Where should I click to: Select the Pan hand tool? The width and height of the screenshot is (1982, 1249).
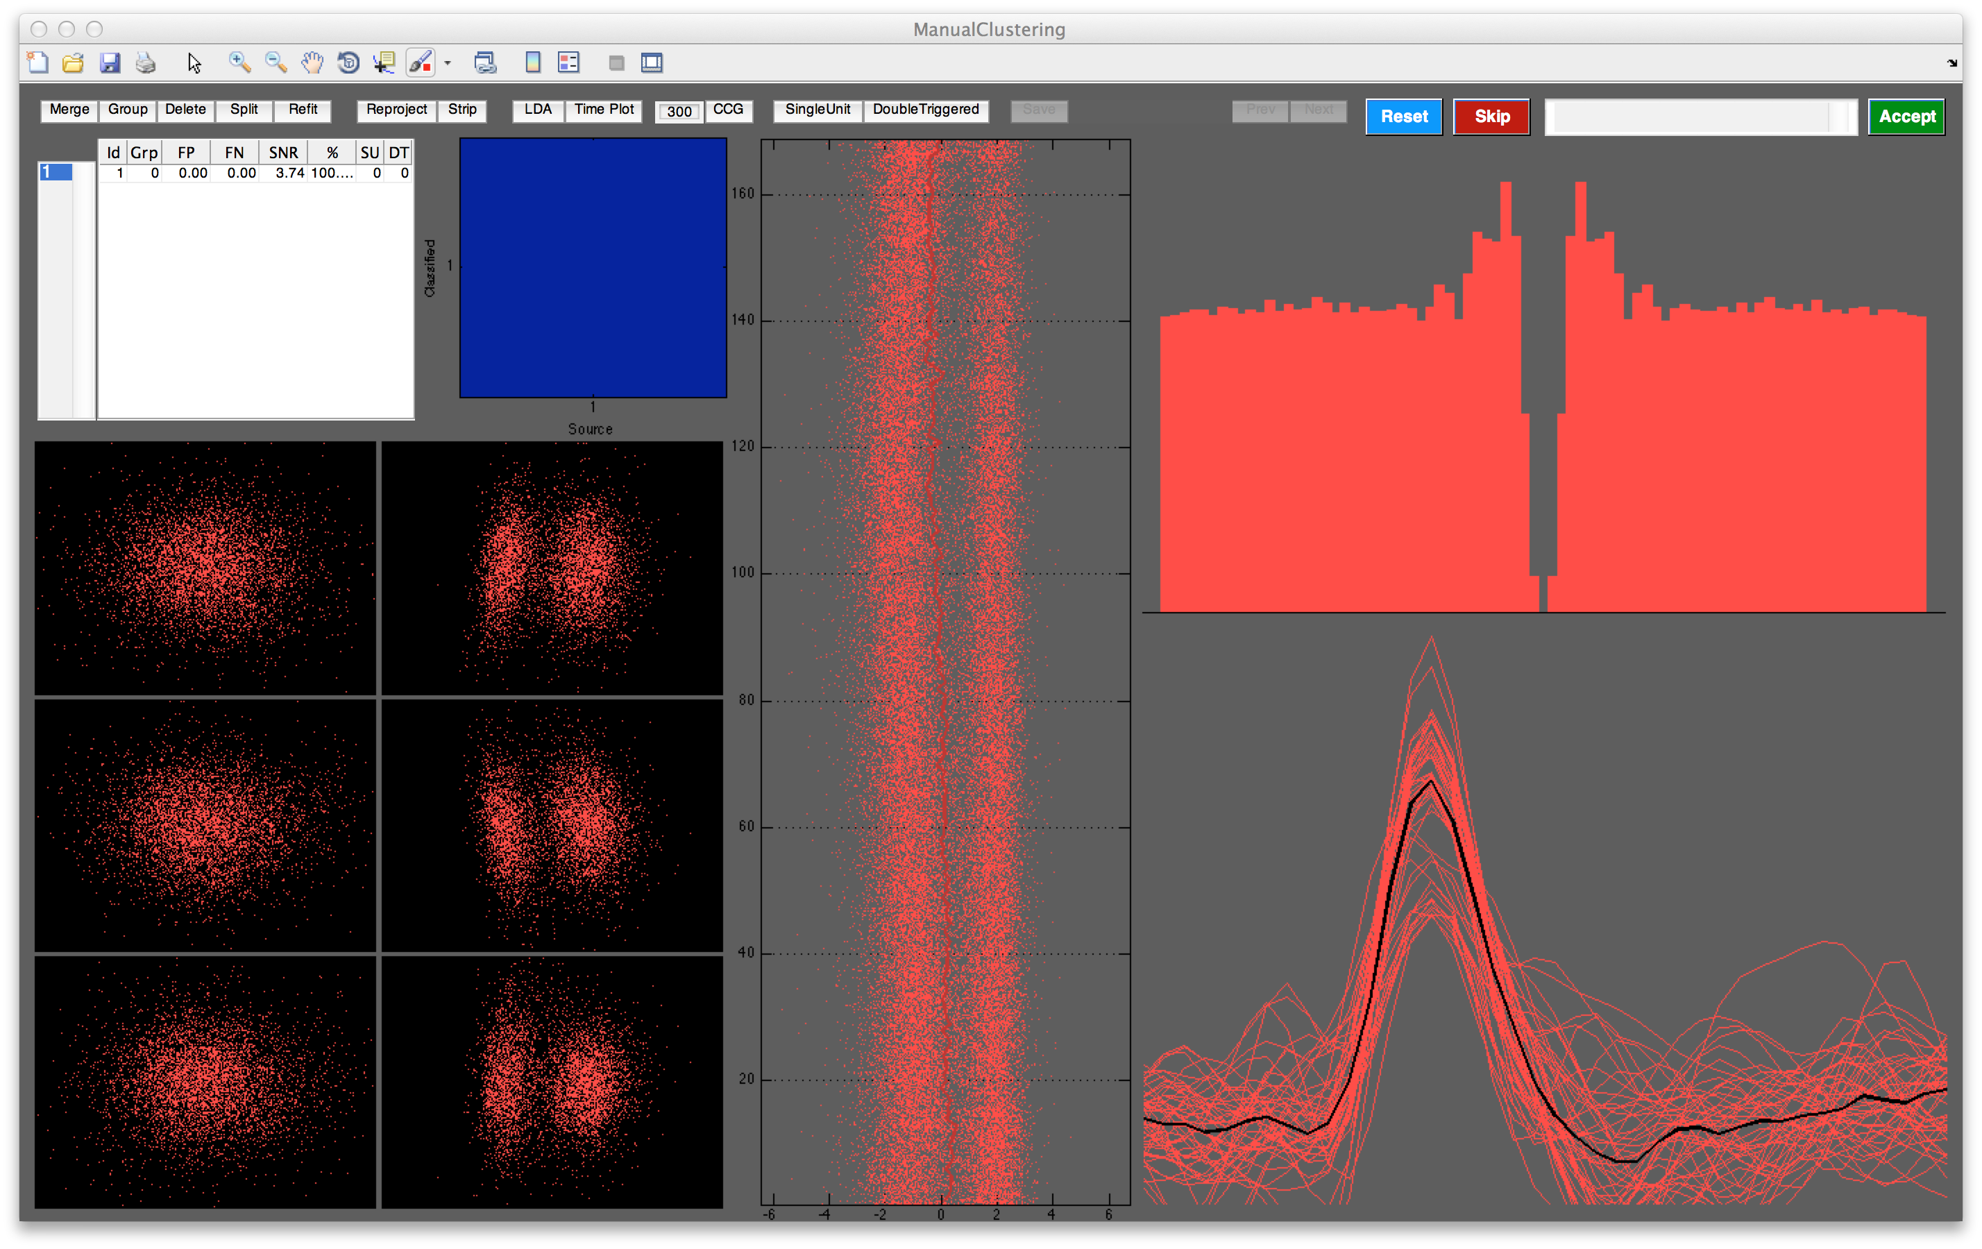(312, 62)
